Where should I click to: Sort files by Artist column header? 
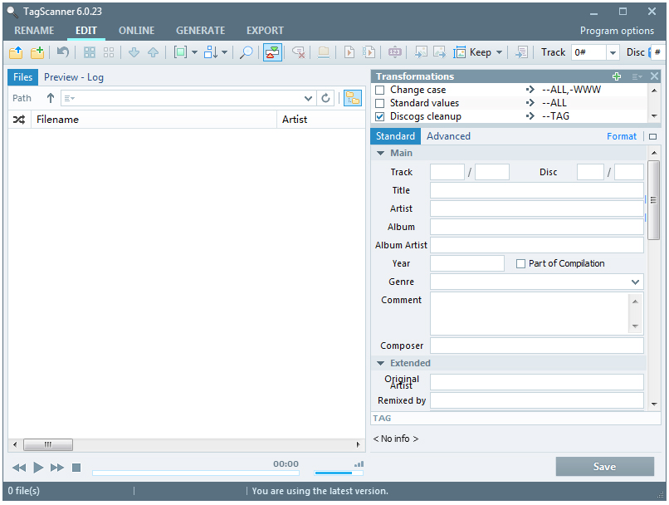click(x=321, y=120)
